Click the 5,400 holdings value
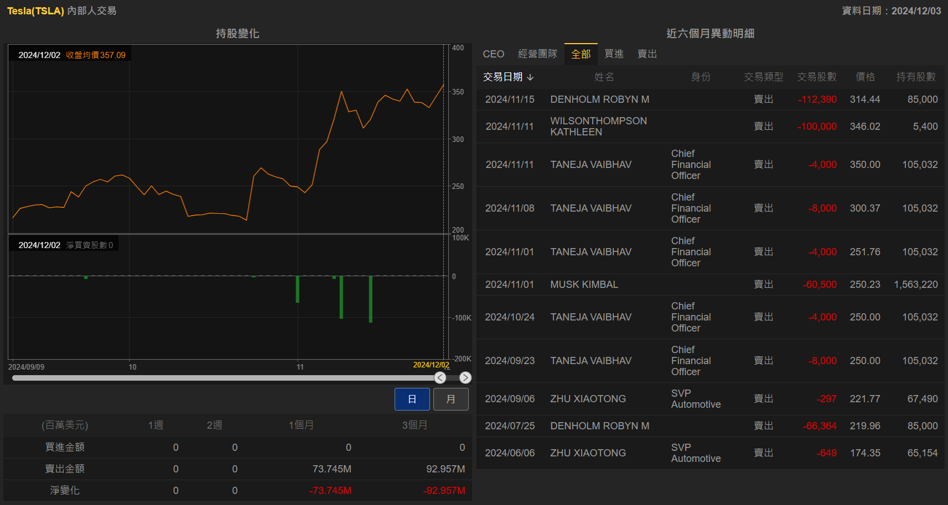The width and height of the screenshot is (948, 505). click(x=925, y=127)
